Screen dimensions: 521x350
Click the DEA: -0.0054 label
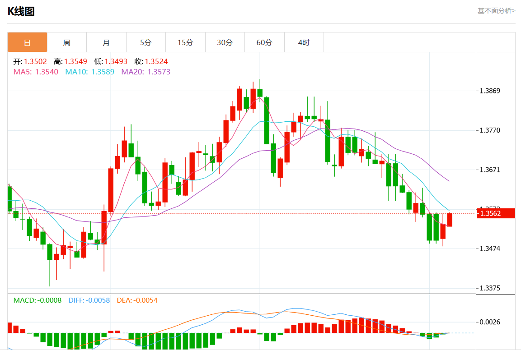point(137,300)
